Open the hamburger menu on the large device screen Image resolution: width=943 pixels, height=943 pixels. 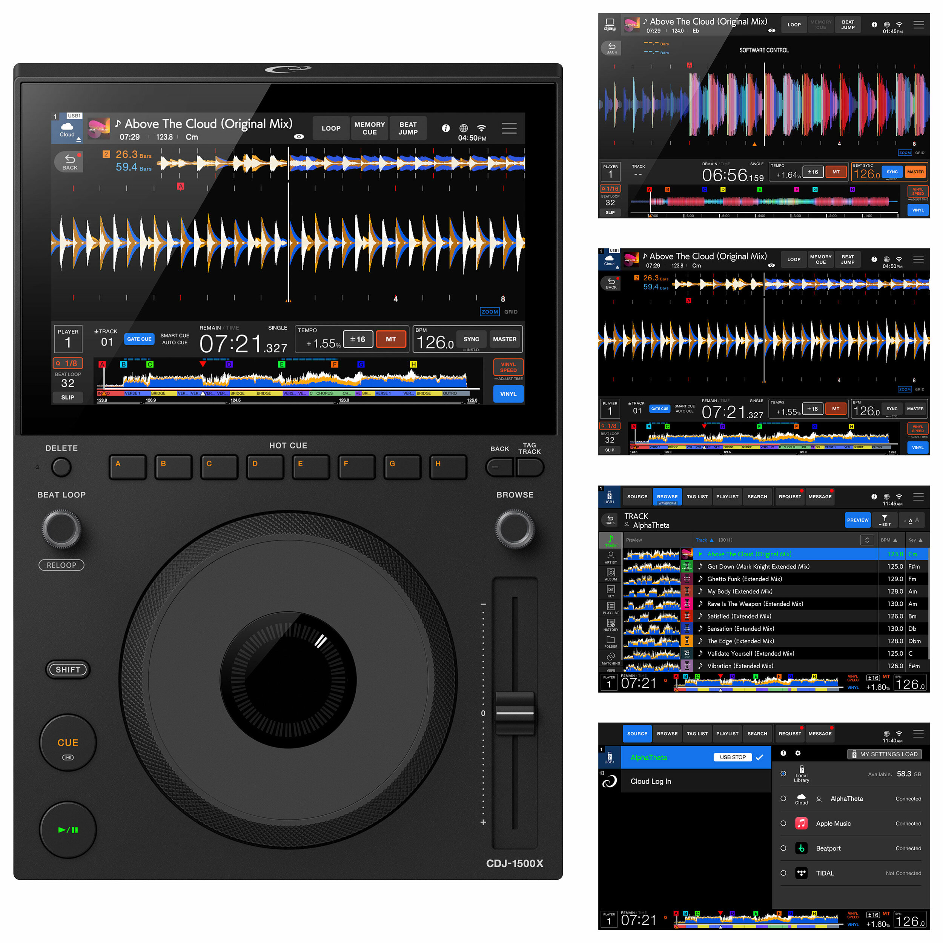509,128
